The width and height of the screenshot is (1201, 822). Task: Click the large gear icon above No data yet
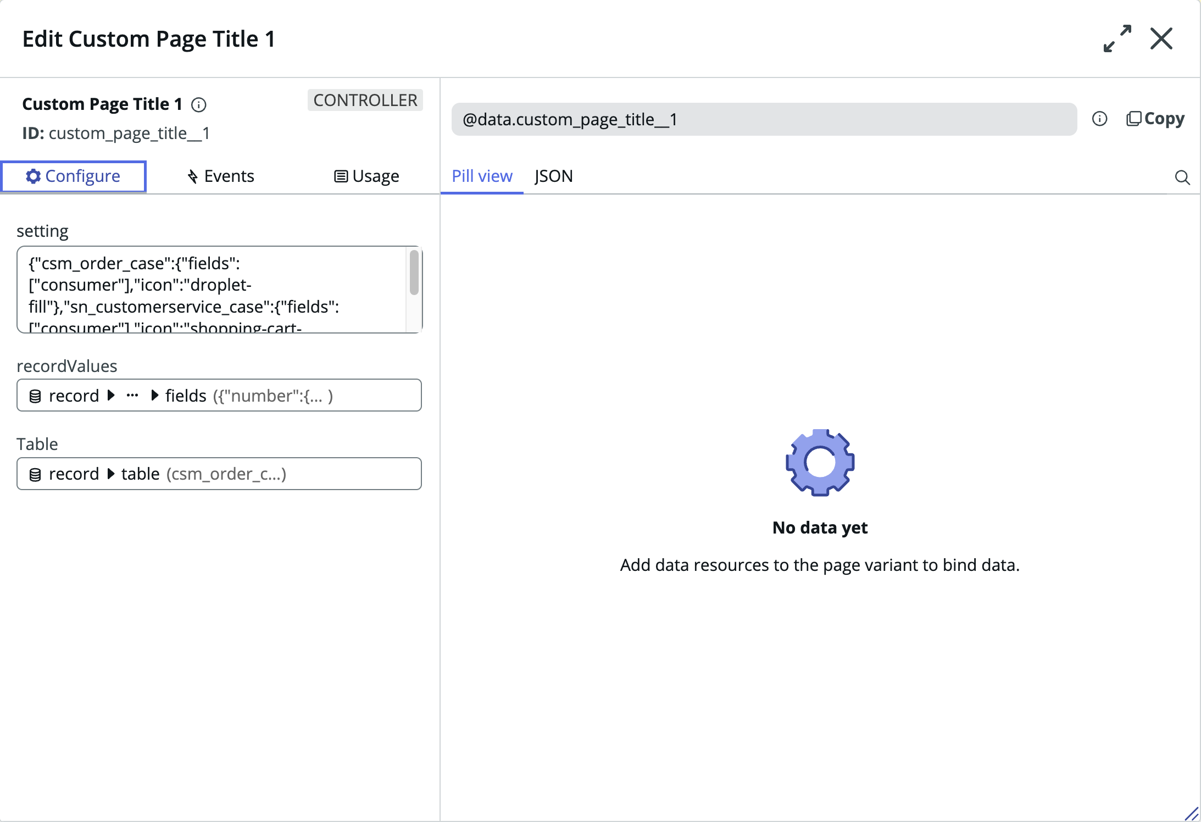click(x=820, y=462)
